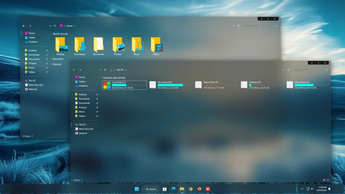Select Local Disk (C:) drive

[x=124, y=85]
